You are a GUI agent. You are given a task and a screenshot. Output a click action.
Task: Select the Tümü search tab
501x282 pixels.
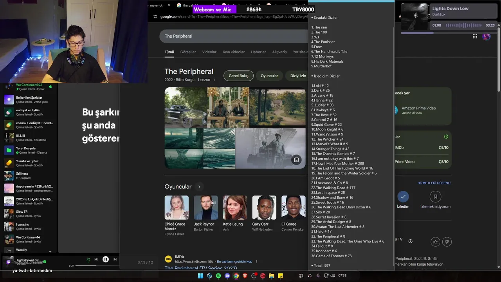(169, 52)
